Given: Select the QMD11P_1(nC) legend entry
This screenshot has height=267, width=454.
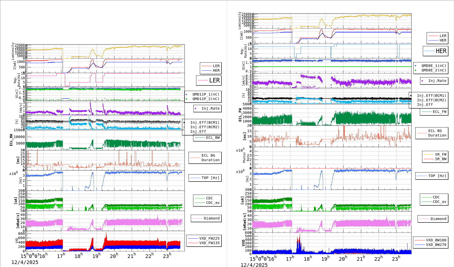Looking at the screenshot, I should 206,94.
